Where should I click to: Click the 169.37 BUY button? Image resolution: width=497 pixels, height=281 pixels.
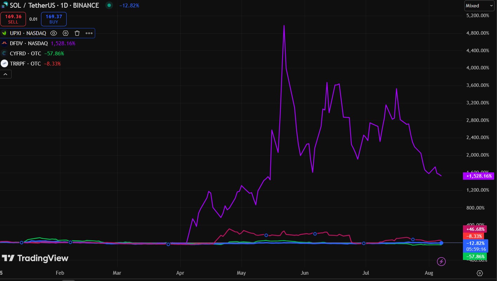point(54,19)
